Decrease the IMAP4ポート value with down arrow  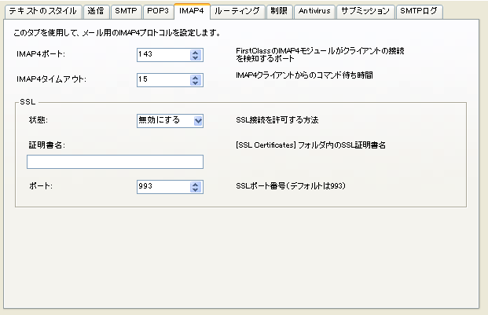(x=196, y=57)
